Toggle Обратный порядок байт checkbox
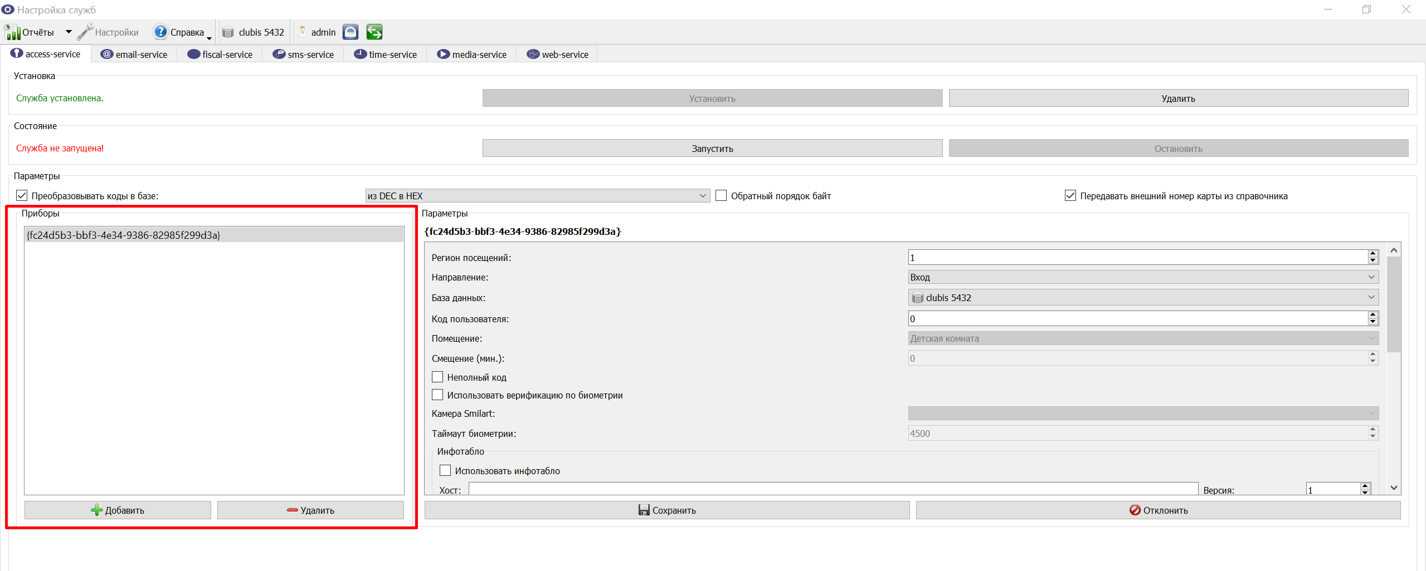The width and height of the screenshot is (1426, 571). [x=721, y=196]
